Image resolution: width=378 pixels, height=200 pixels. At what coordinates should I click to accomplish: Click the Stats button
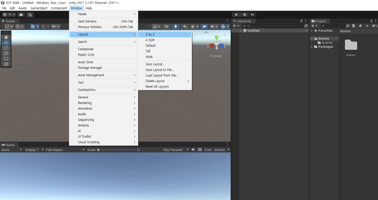click(x=208, y=150)
